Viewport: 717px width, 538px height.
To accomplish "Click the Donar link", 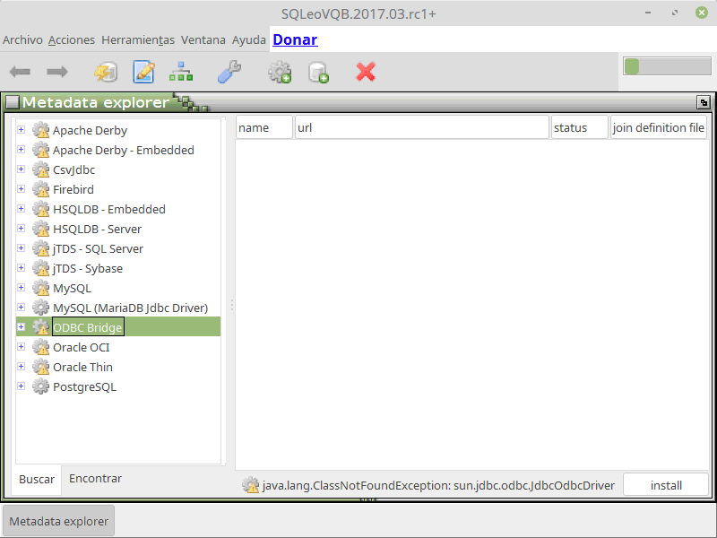I will [295, 39].
